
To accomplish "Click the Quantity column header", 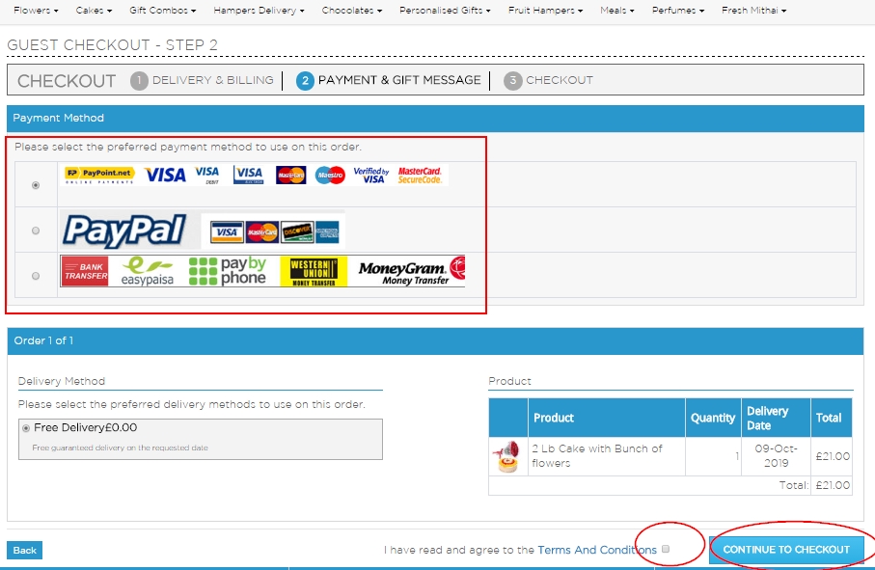I will click(713, 418).
